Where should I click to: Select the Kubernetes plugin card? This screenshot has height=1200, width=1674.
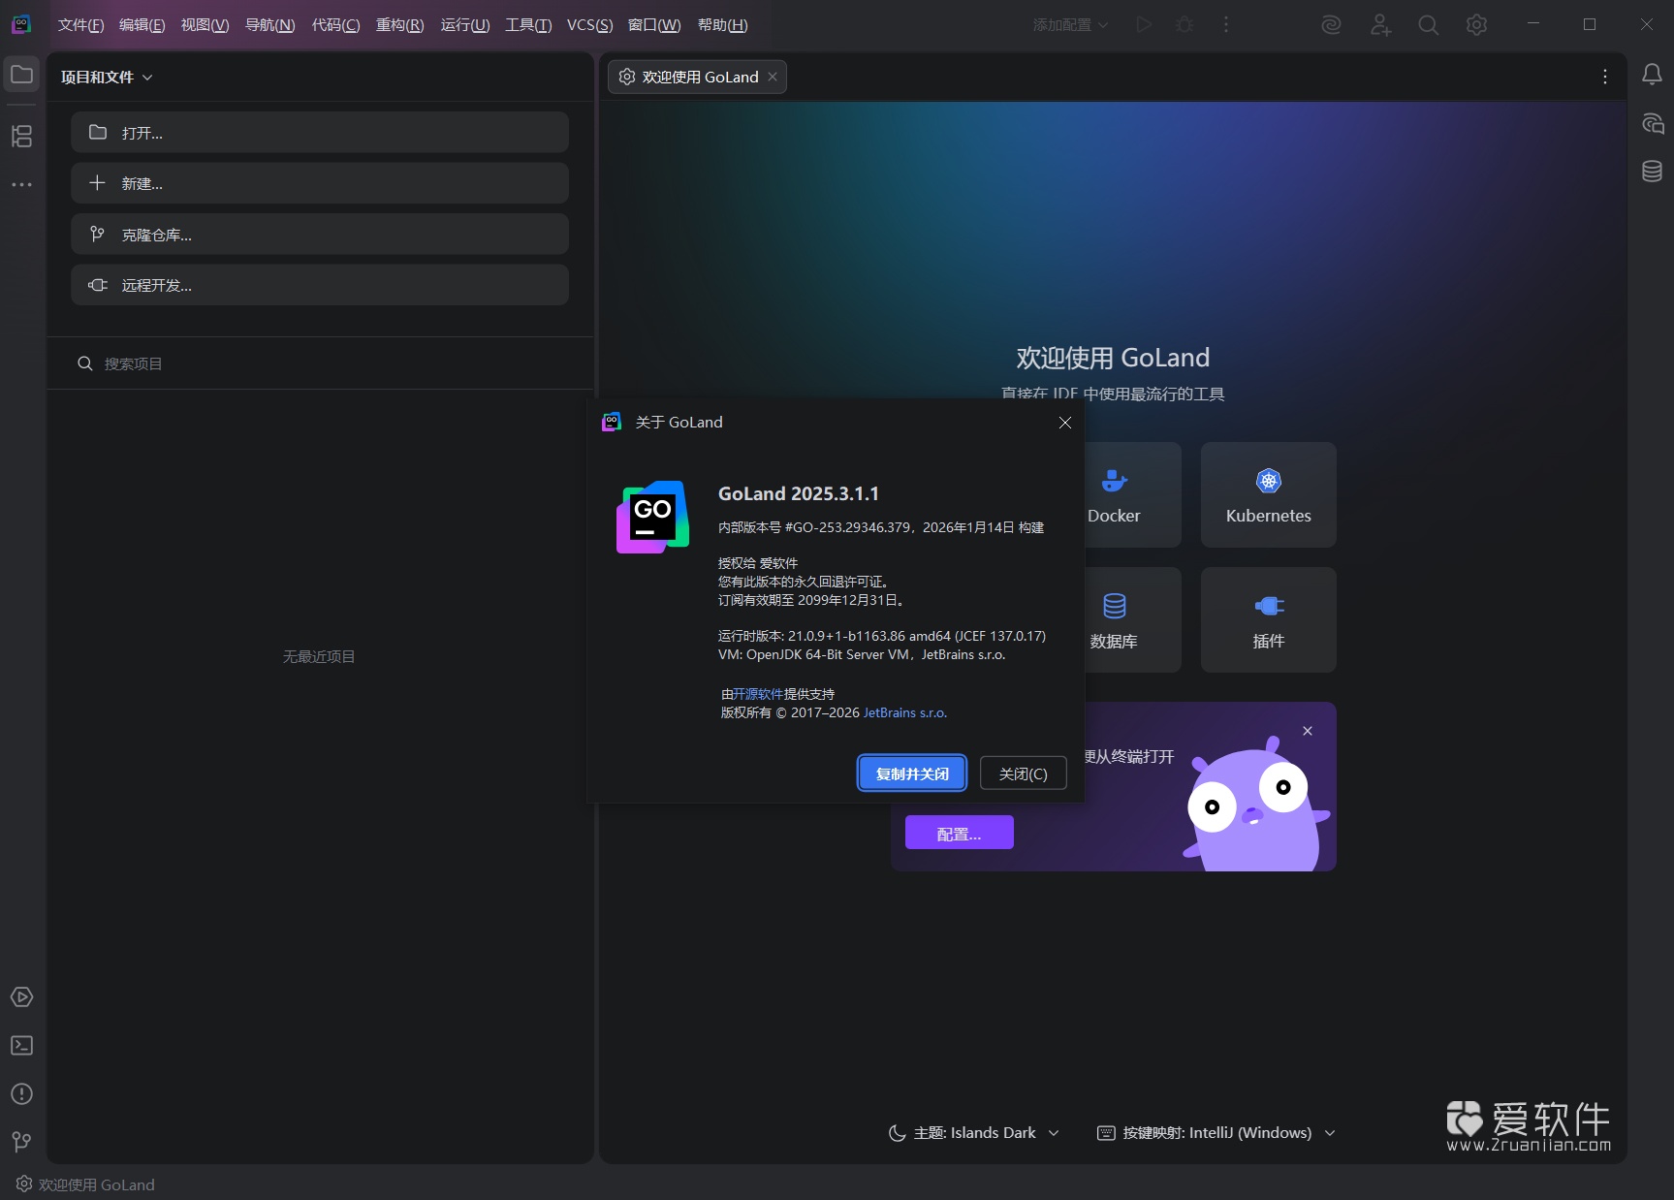1268,494
